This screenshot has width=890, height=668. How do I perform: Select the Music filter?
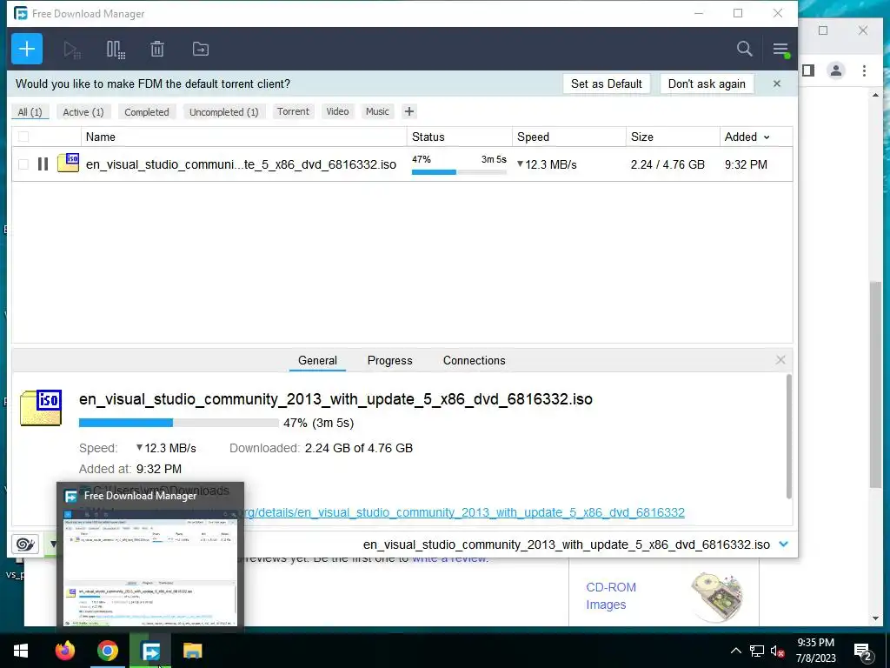pyautogui.click(x=377, y=111)
